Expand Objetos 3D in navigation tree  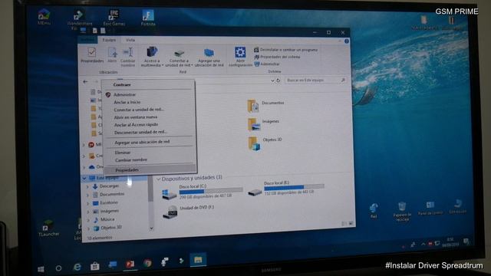(x=89, y=228)
